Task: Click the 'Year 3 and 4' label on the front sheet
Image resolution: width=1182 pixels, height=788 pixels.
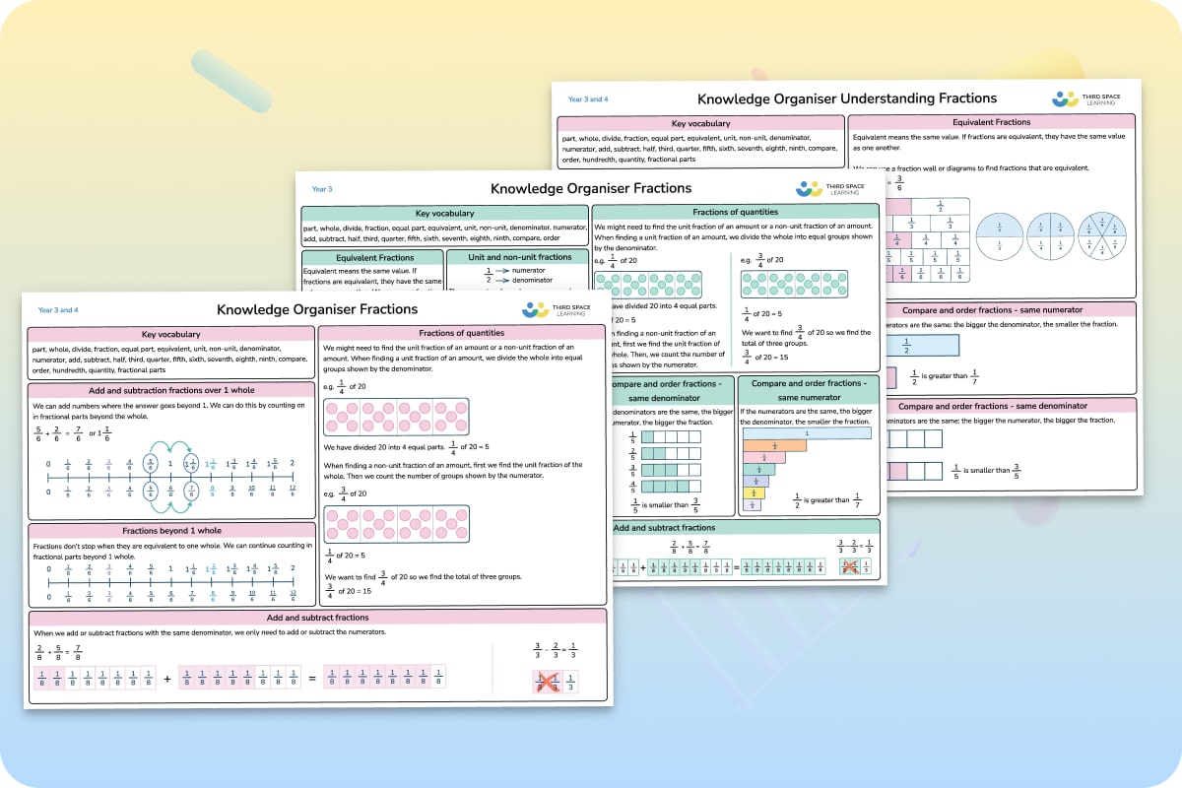Action: [x=58, y=310]
